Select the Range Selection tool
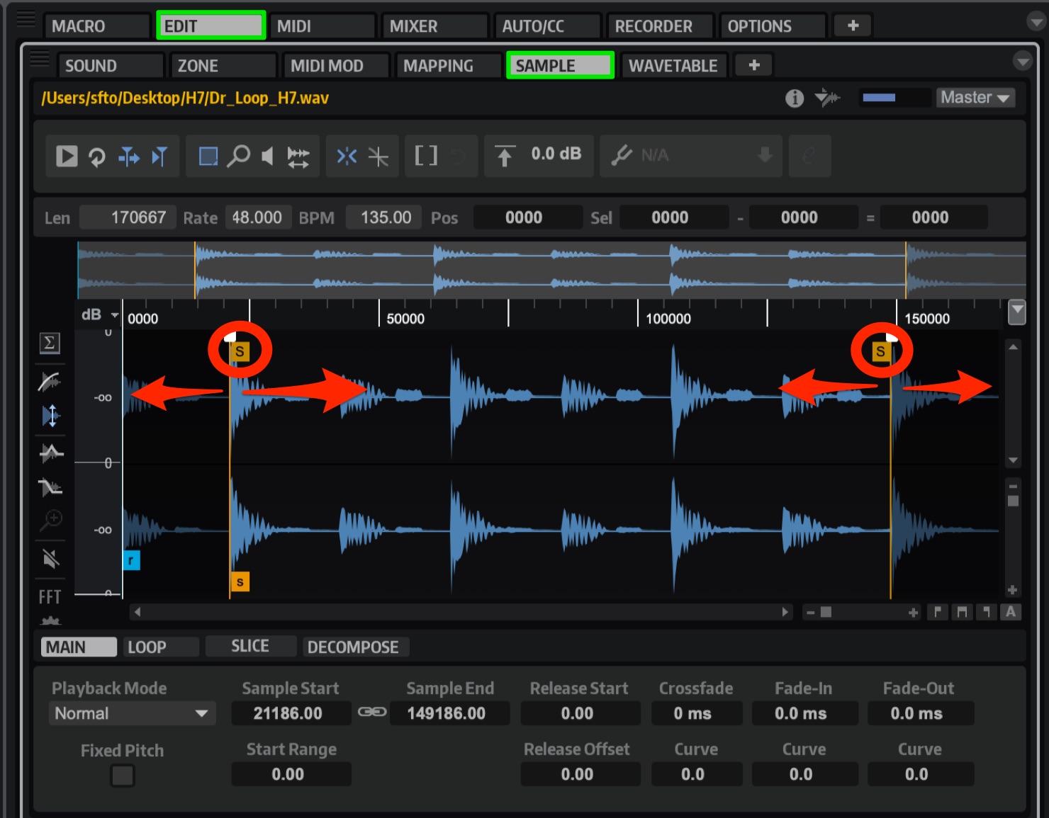 point(208,156)
